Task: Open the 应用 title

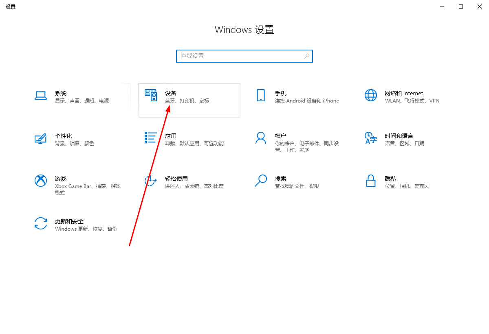Action: point(171,136)
